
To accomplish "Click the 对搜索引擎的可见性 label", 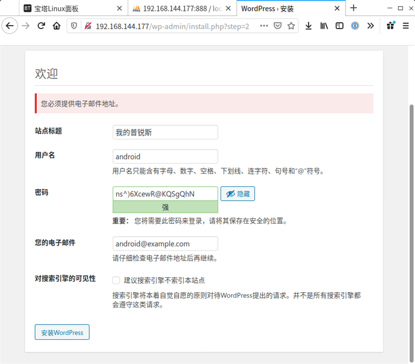I will pyautogui.click(x=65, y=278).
